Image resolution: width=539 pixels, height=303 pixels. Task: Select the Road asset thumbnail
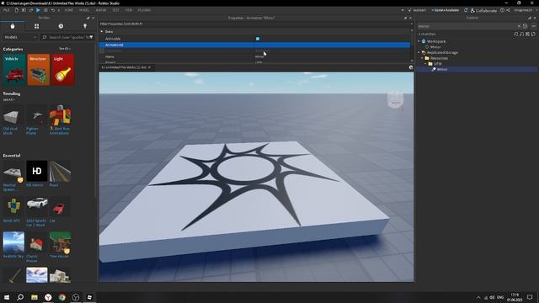point(60,171)
